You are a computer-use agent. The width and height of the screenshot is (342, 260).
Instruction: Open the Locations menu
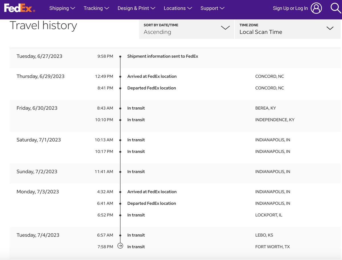click(x=178, y=8)
